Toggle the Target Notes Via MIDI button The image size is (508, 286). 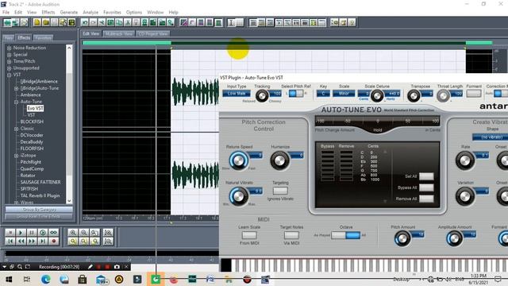click(291, 235)
